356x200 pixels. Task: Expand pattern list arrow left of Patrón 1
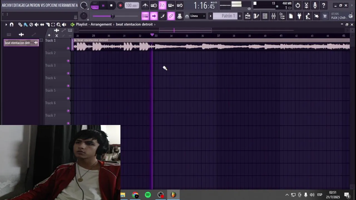[x=211, y=16]
